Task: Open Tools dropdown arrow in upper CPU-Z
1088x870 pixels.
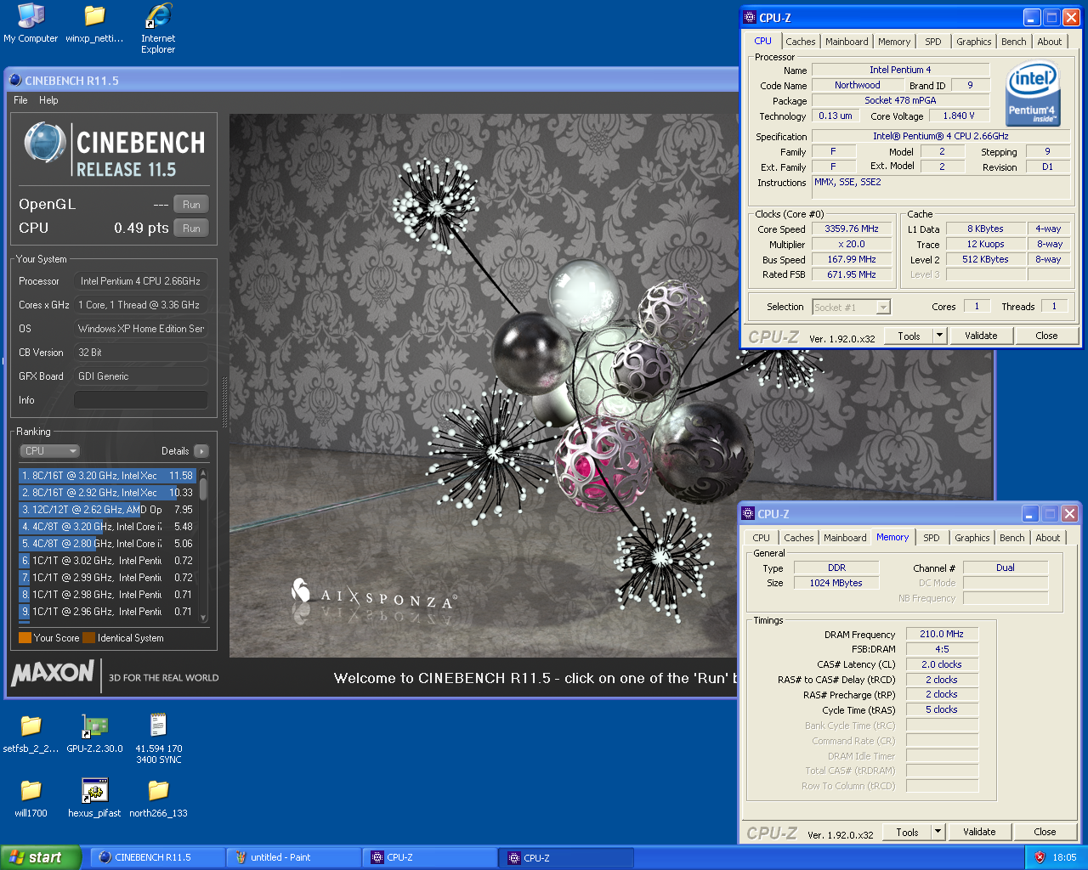Action: point(939,336)
